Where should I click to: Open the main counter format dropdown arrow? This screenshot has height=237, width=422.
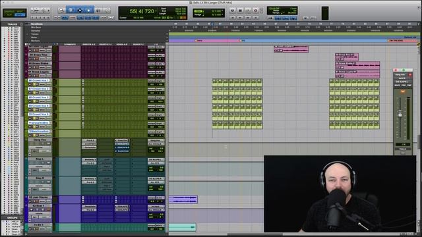(156, 11)
